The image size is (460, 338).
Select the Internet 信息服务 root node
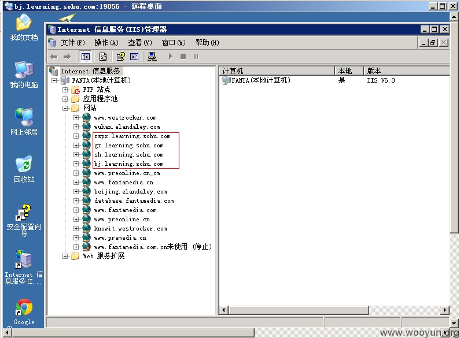tap(90, 71)
